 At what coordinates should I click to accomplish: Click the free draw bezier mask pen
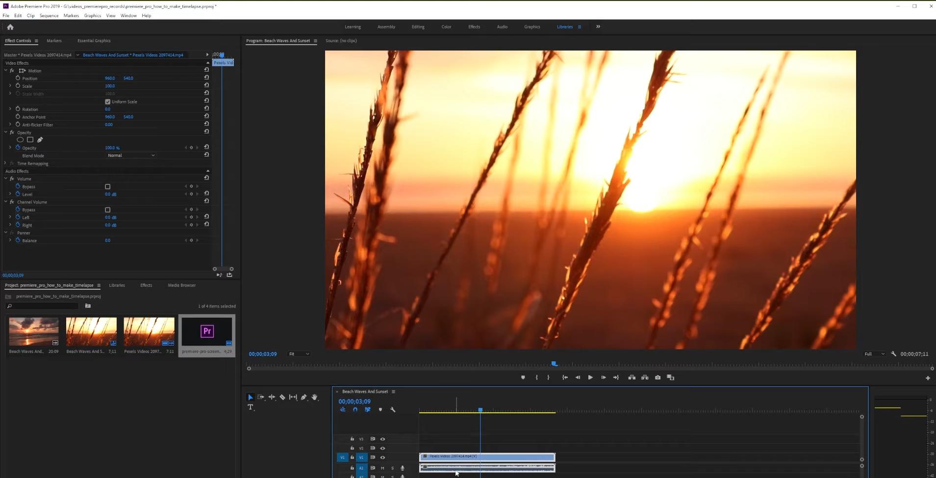point(40,140)
